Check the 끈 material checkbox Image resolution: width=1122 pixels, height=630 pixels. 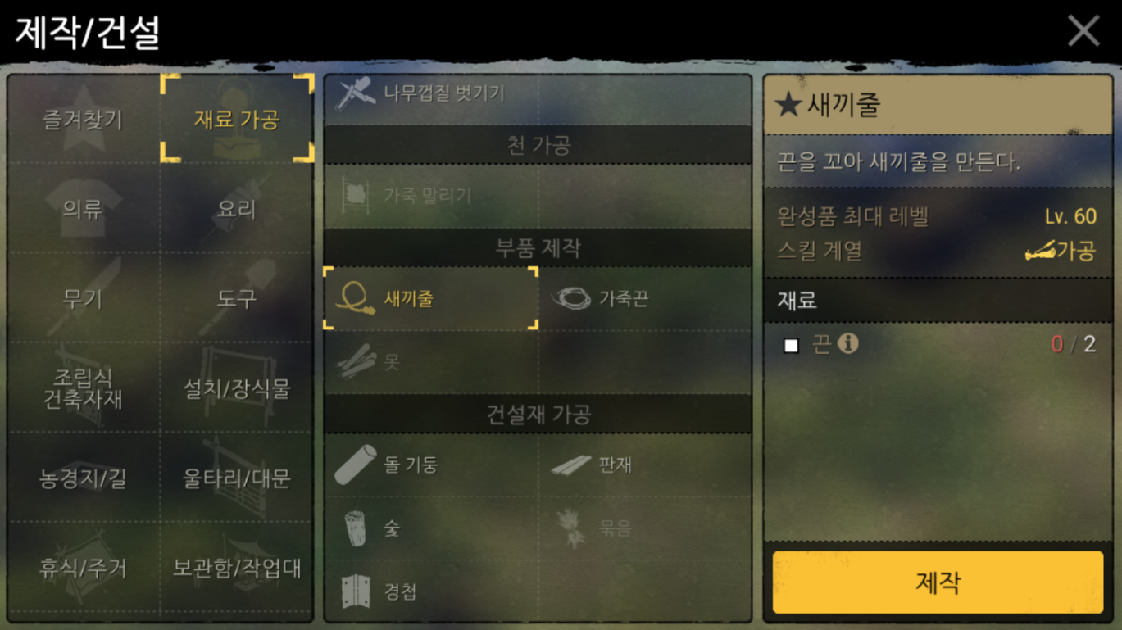coord(791,345)
